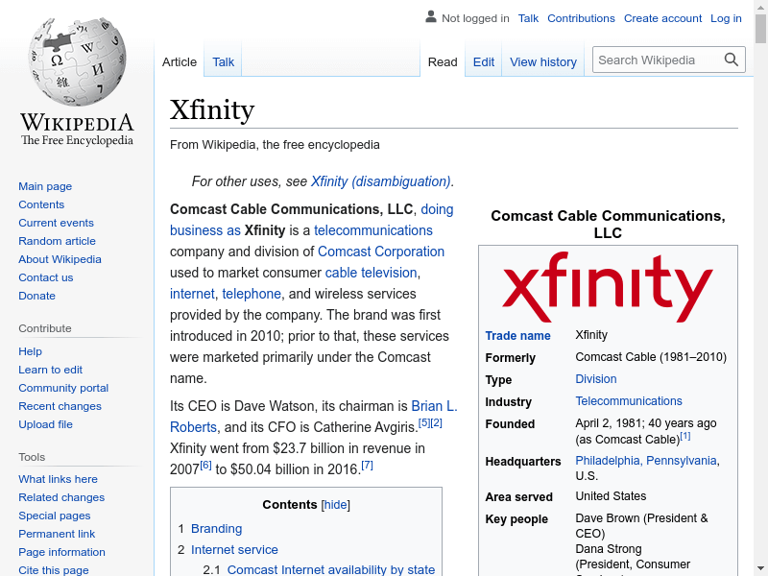Open the telecommunications link in the intro
This screenshot has width=768, height=576.
(373, 230)
